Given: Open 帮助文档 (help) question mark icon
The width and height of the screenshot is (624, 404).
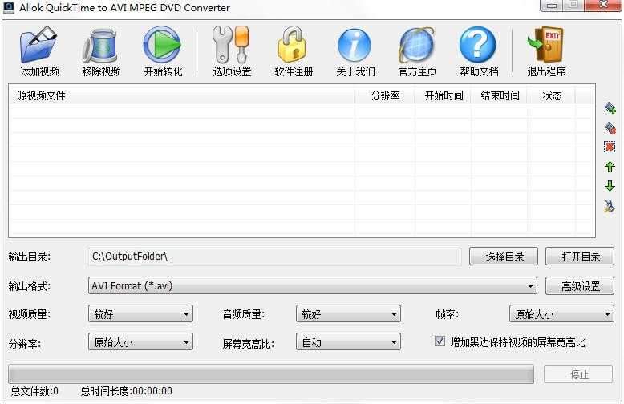Looking at the screenshot, I should click(x=478, y=45).
